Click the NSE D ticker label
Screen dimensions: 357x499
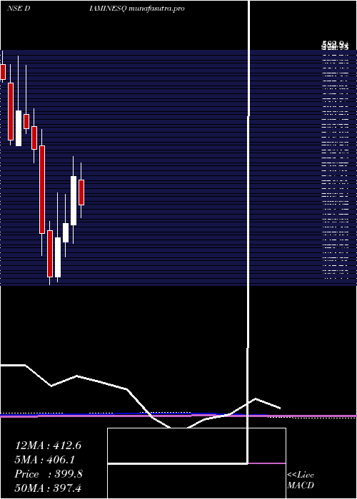point(19,9)
